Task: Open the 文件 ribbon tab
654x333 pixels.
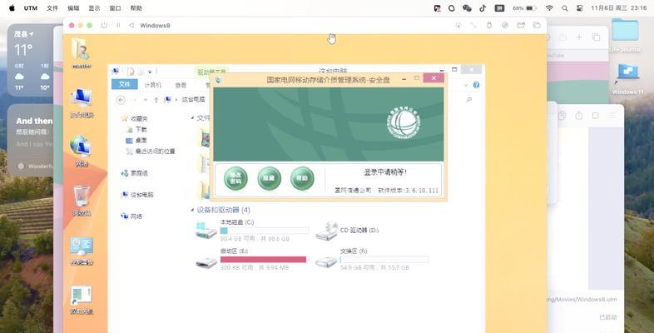Action: point(124,84)
